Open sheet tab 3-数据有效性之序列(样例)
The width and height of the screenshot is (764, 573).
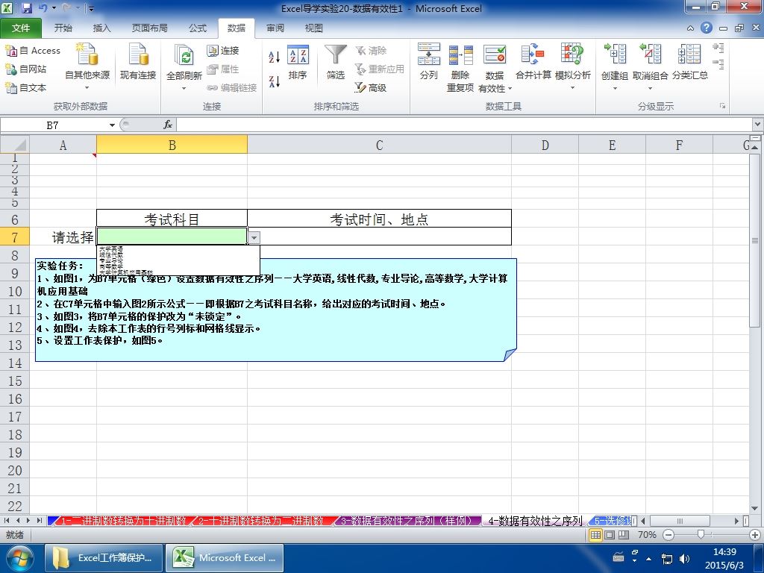pos(409,521)
